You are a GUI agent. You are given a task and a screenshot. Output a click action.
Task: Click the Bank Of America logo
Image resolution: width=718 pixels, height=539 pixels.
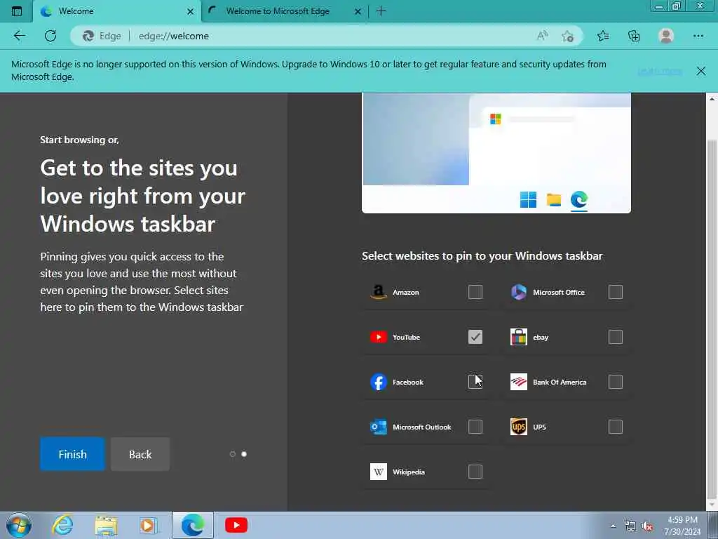coord(519,382)
